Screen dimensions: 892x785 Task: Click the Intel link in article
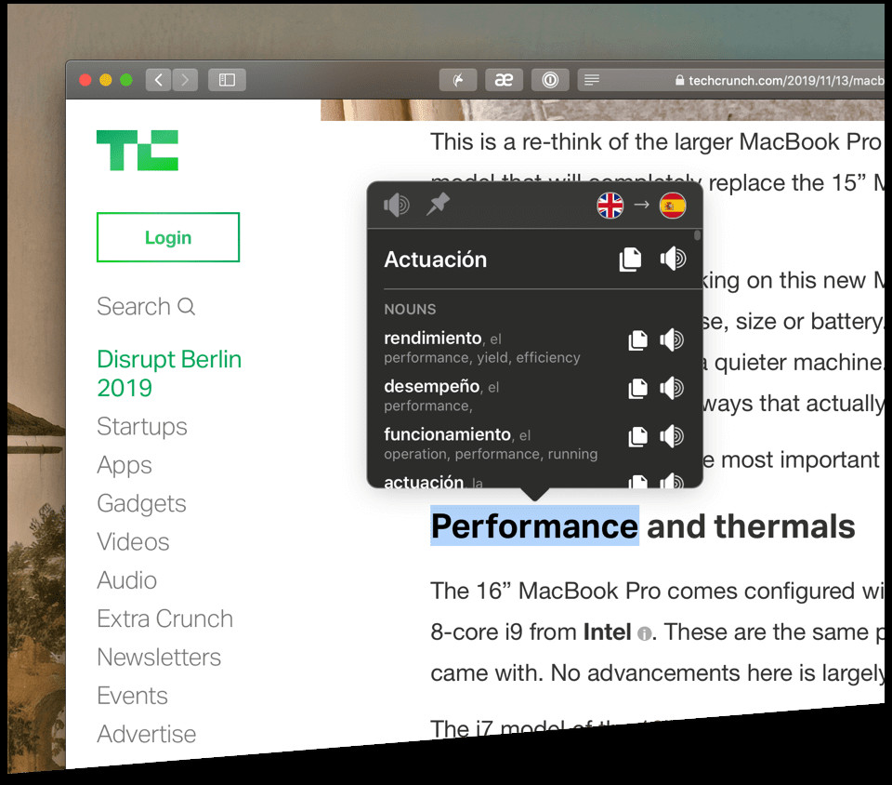(607, 632)
